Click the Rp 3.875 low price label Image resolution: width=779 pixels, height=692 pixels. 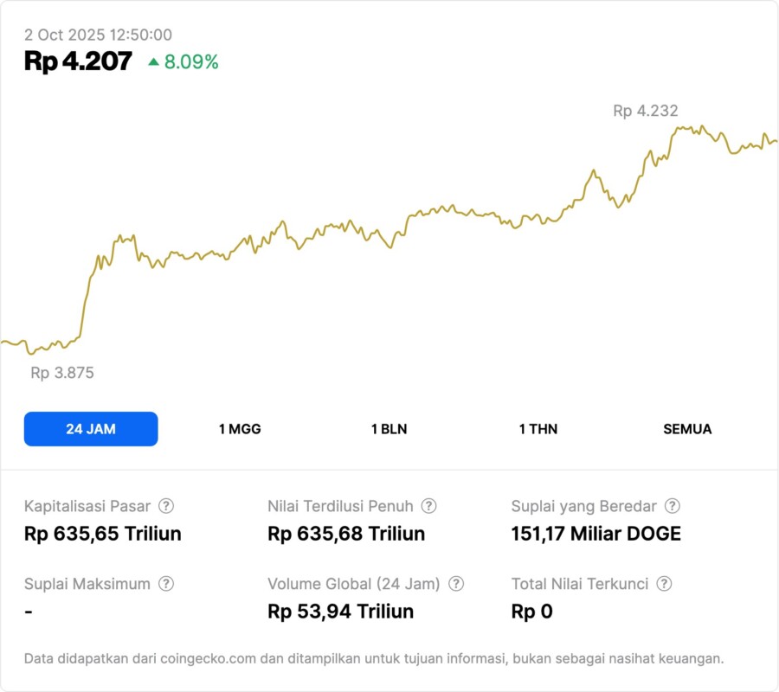click(62, 373)
